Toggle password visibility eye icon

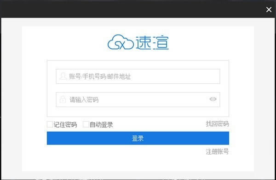click(x=213, y=99)
